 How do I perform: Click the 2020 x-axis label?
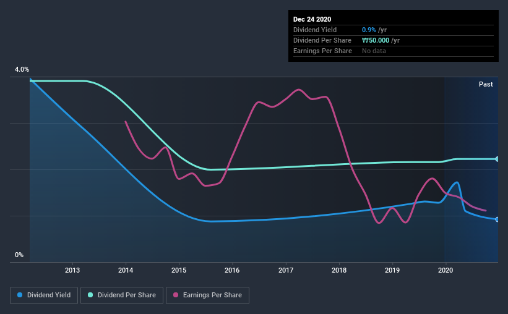446,270
